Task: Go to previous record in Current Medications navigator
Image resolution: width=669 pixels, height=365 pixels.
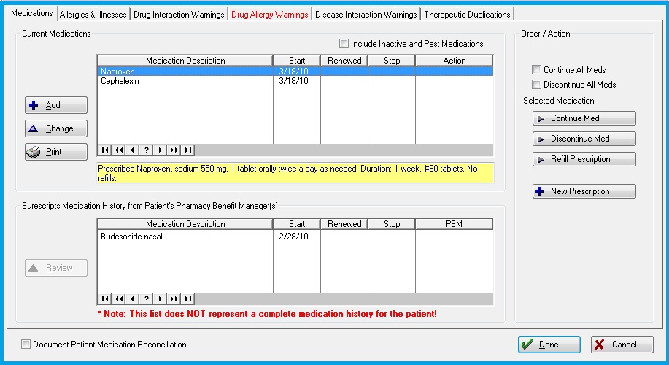Action: click(132, 150)
